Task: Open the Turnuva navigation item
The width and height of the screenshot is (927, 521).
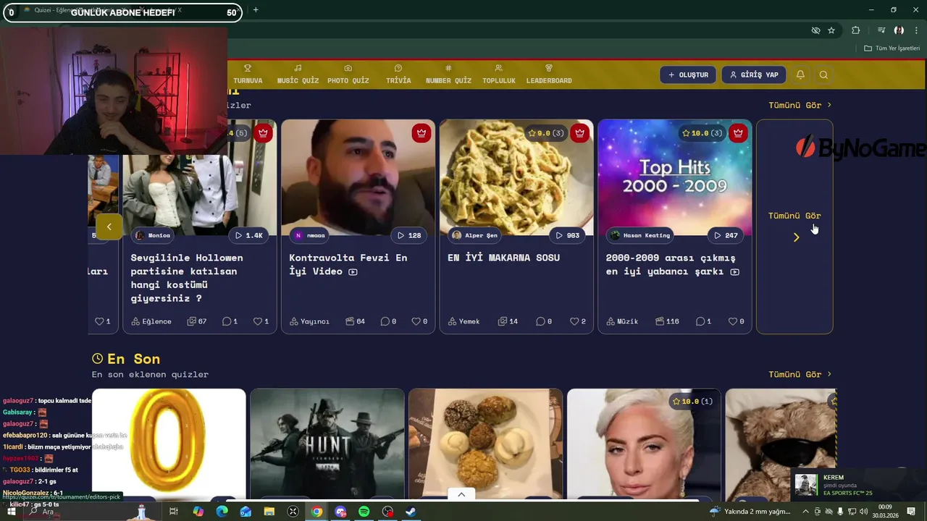Action: point(248,75)
